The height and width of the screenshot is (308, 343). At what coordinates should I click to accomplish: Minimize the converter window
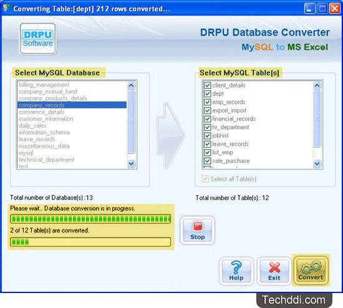pos(309,9)
